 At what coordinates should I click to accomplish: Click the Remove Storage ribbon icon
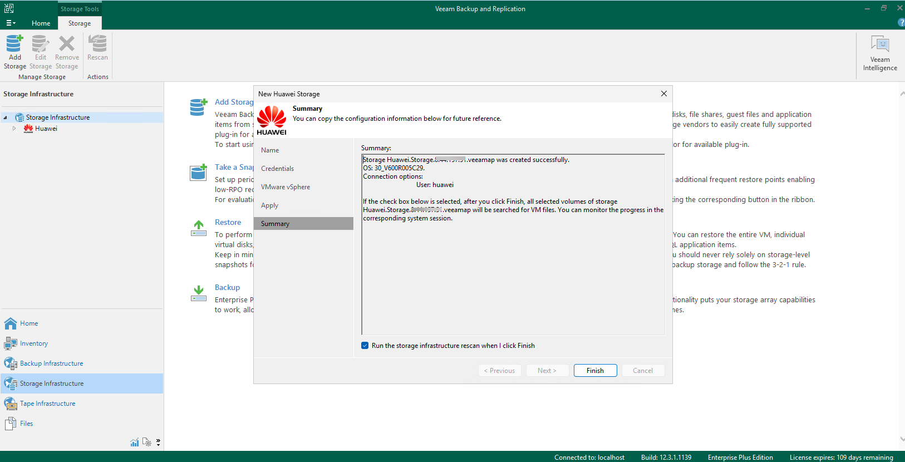coord(67,52)
